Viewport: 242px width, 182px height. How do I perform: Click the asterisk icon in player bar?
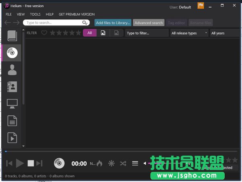111,163
